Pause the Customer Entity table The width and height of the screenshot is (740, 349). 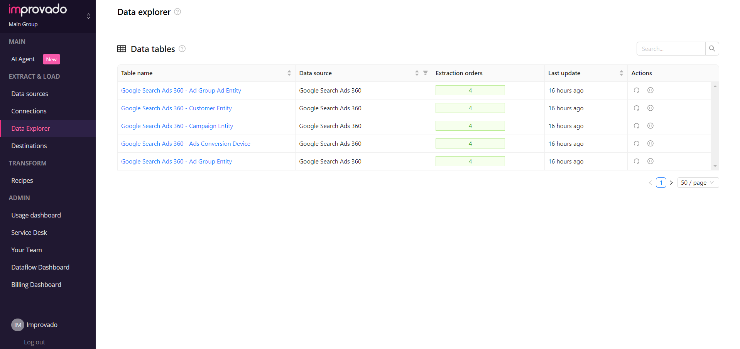click(x=650, y=108)
